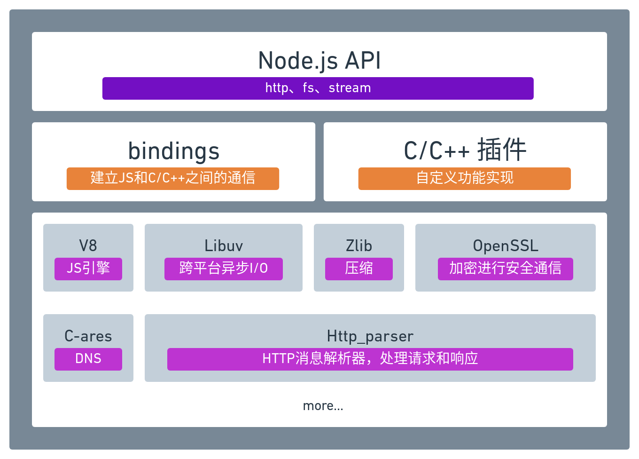The image size is (639, 459).
Task: Click the "OpenSSL" module title
Action: 506,246
